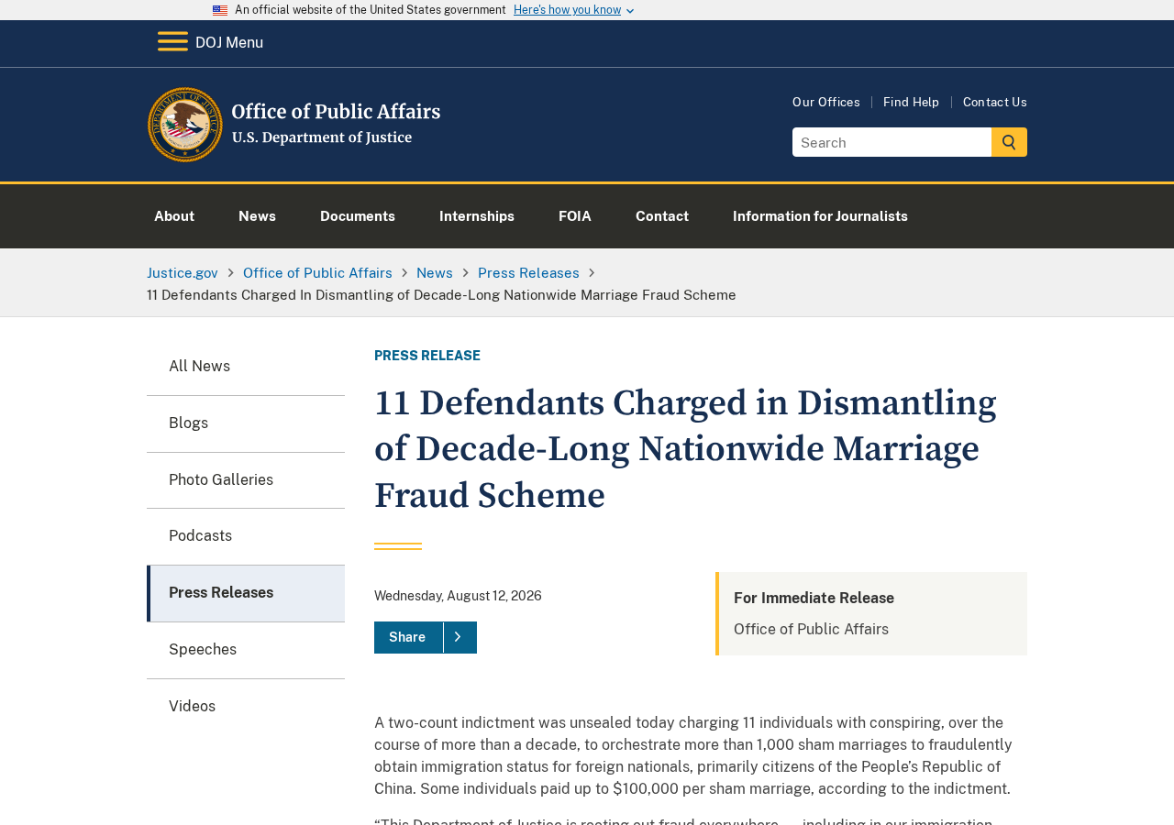1174x825 pixels.
Task: Go to Office of Public Affairs breadcrumb
Action: coord(317,273)
